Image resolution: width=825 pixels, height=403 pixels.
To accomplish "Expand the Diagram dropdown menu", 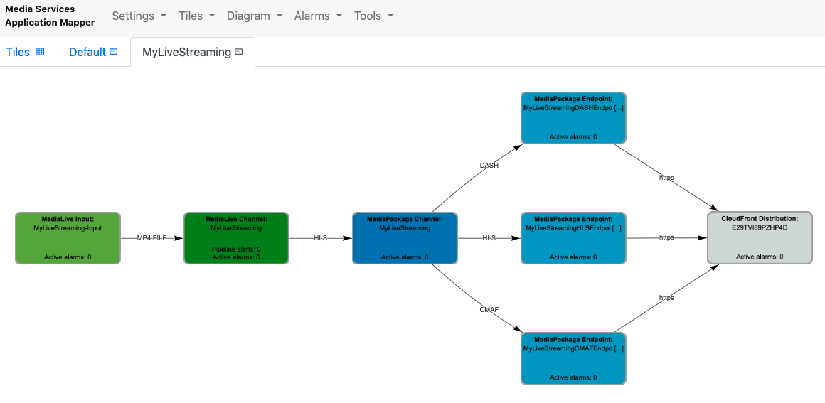I will pyautogui.click(x=255, y=16).
